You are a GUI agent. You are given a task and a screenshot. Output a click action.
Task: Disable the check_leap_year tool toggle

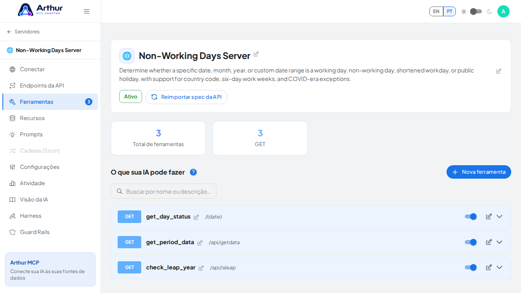(471, 267)
